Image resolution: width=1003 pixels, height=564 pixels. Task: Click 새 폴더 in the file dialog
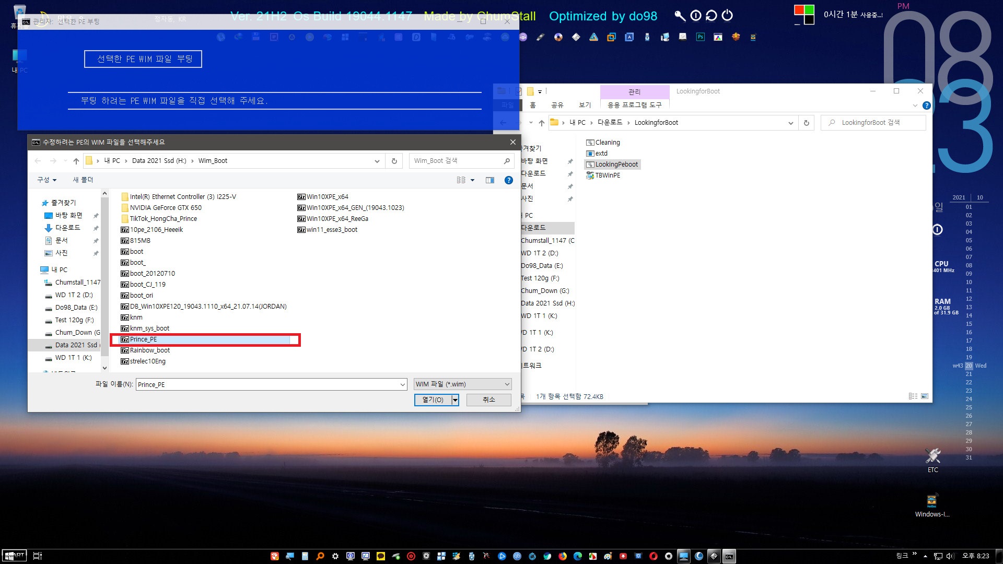(x=83, y=180)
